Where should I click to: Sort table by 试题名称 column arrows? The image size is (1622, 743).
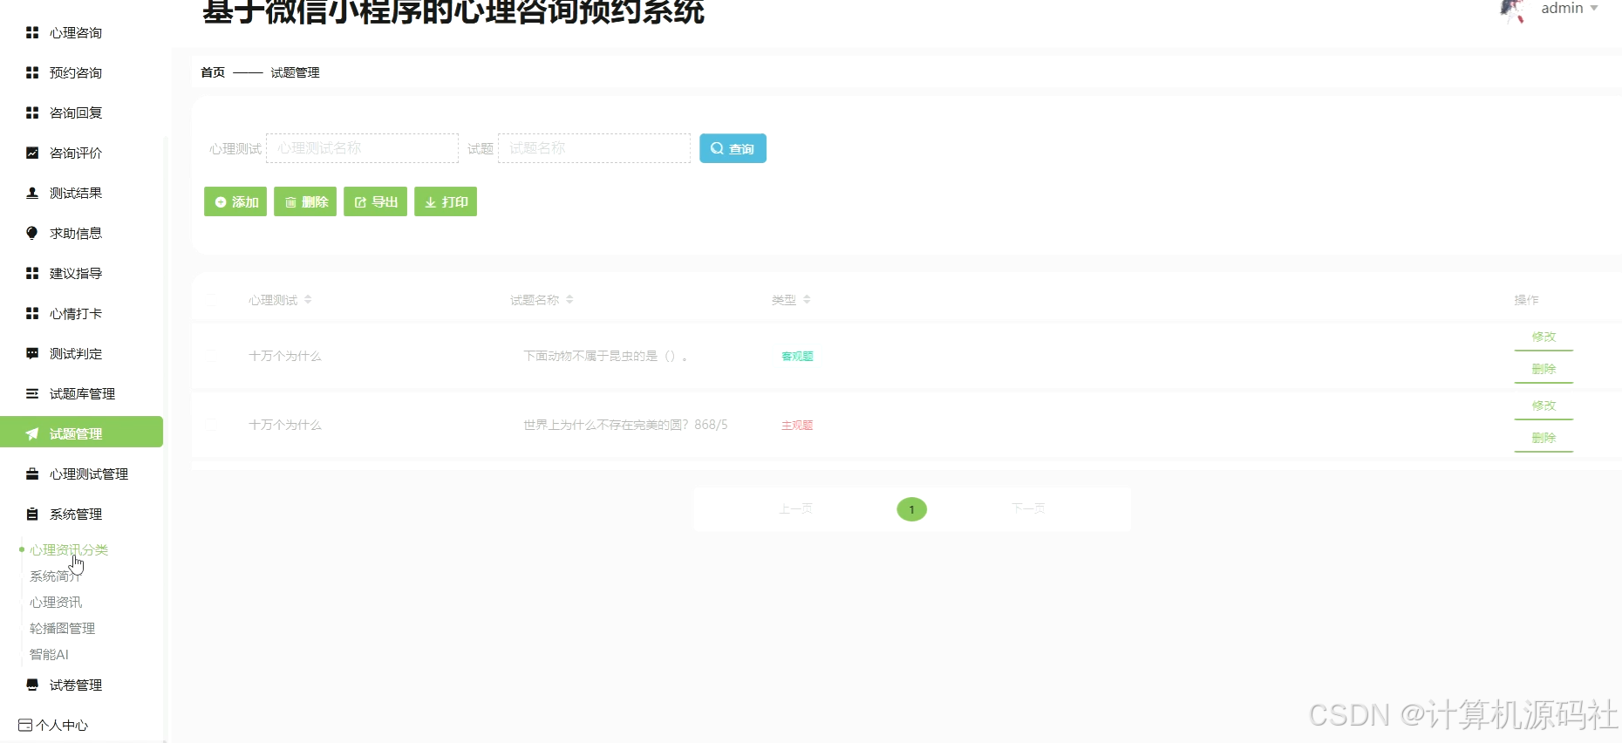(x=569, y=299)
